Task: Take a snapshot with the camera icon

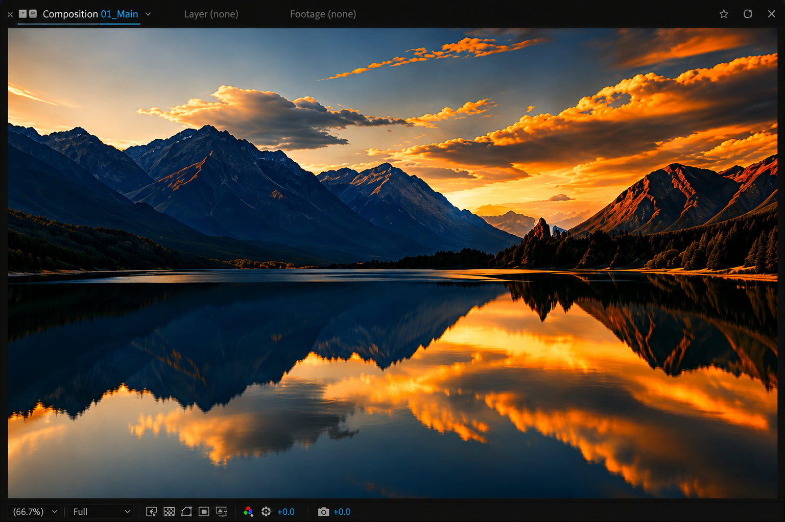Action: 323,512
